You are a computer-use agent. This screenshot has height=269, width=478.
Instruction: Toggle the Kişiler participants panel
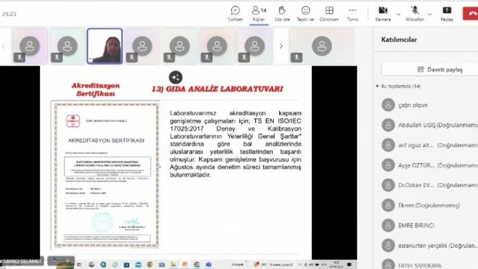pyautogui.click(x=259, y=14)
